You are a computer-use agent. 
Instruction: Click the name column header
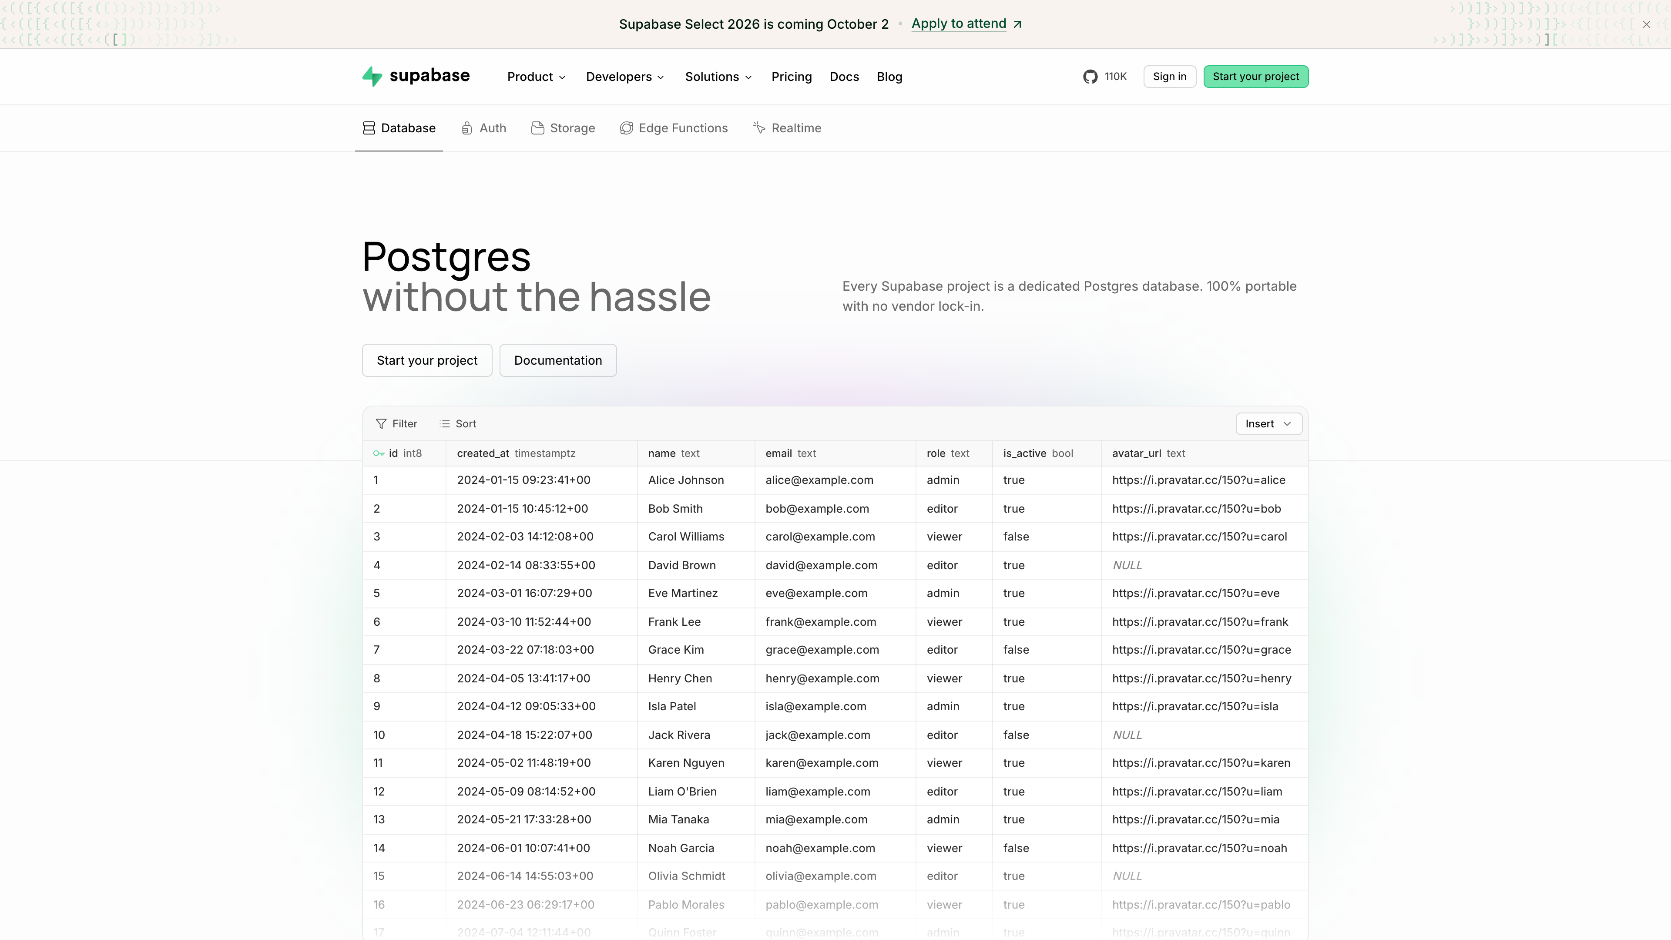point(696,453)
